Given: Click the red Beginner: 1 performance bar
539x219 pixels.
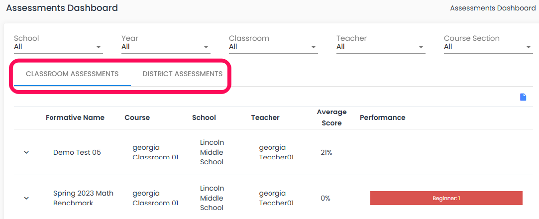Looking at the screenshot, I should [x=446, y=198].
